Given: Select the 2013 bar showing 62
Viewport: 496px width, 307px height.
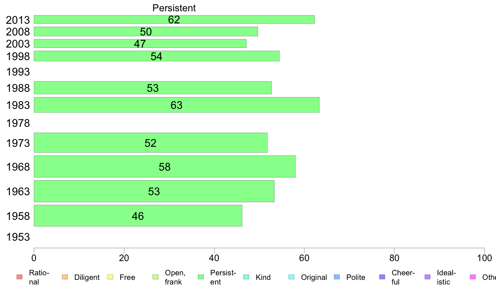Looking at the screenshot, I should point(174,20).
